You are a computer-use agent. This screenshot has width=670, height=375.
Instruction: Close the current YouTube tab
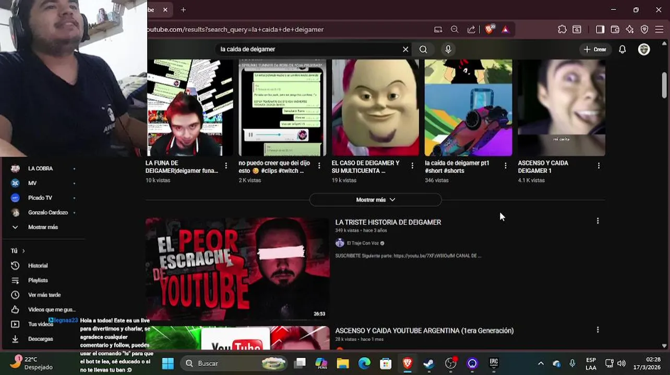165,10
